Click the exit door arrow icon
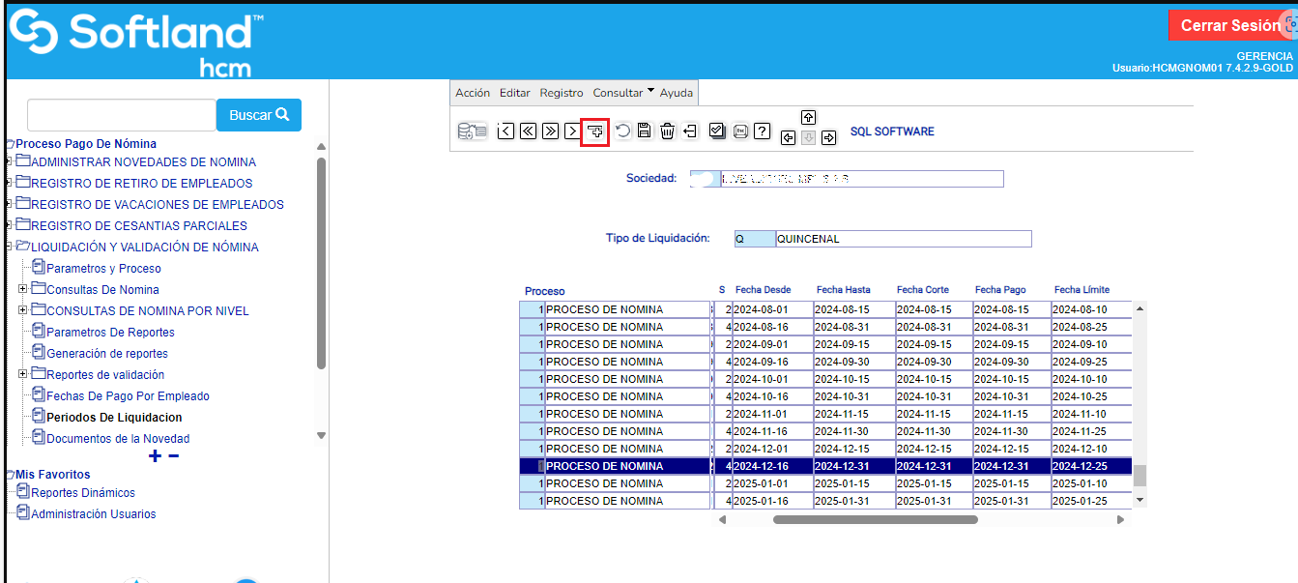Viewport: 1298px width, 583px height. pos(690,131)
